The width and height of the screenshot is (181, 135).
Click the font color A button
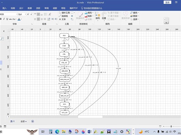(19, 19)
